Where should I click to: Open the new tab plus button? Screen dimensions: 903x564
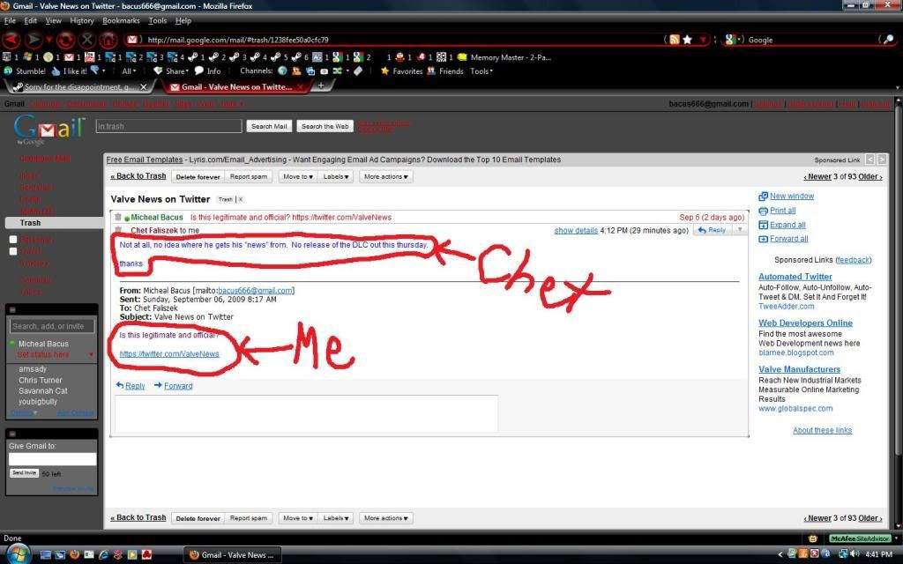pos(321,85)
